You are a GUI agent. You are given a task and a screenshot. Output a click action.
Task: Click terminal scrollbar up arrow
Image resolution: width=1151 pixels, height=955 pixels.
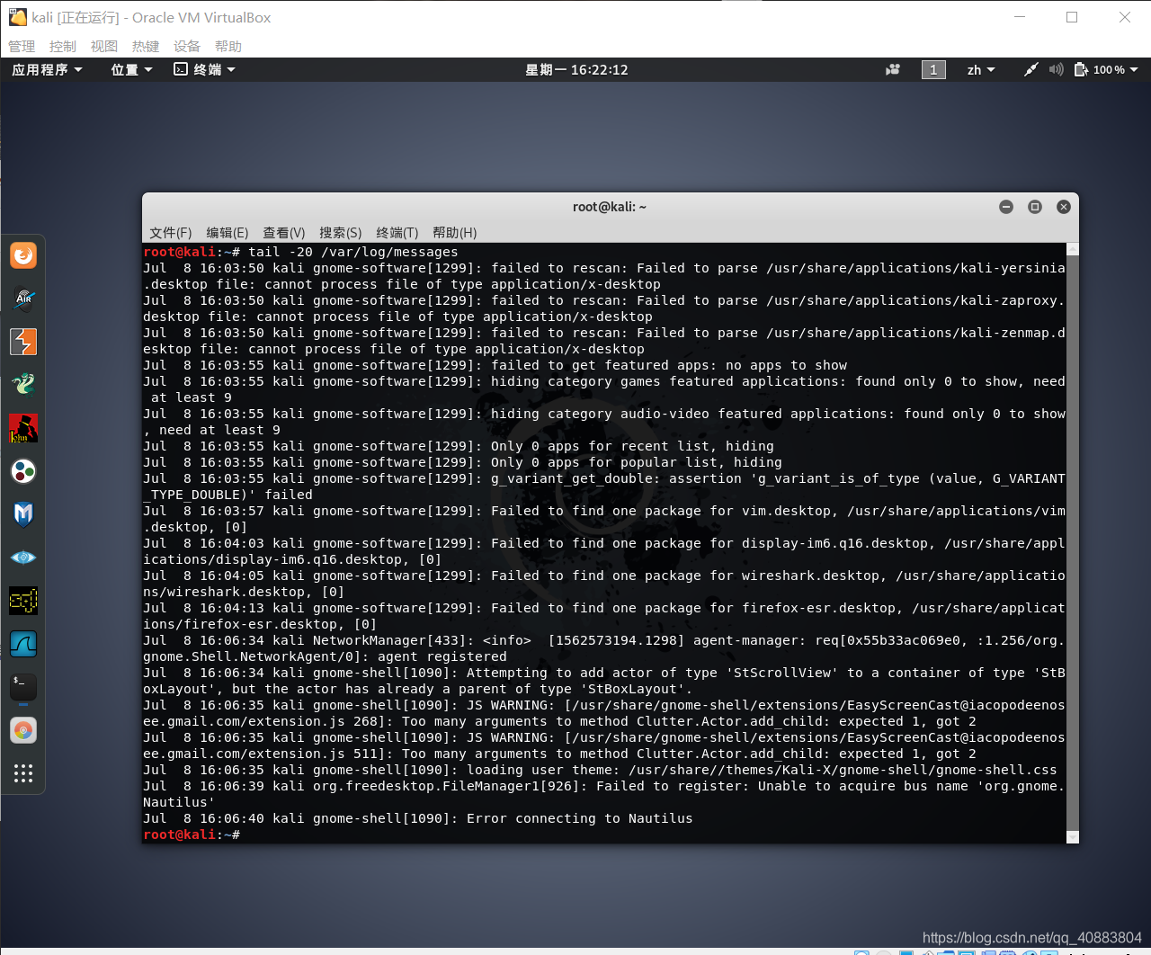click(x=1072, y=249)
